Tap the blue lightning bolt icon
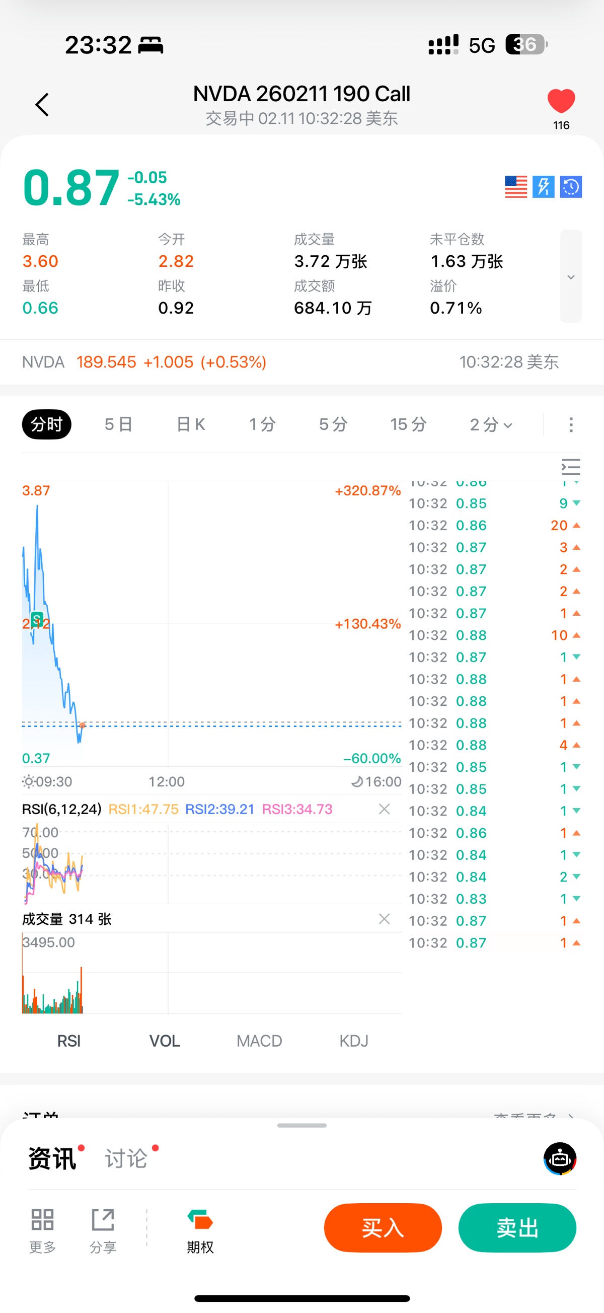 click(543, 187)
